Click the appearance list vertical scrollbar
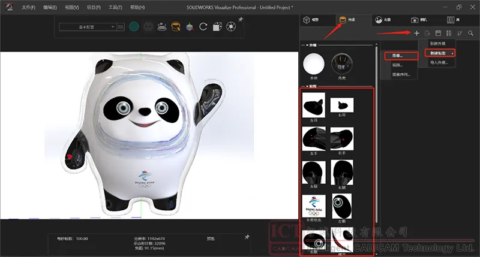The image size is (480, 257). [x=376, y=134]
